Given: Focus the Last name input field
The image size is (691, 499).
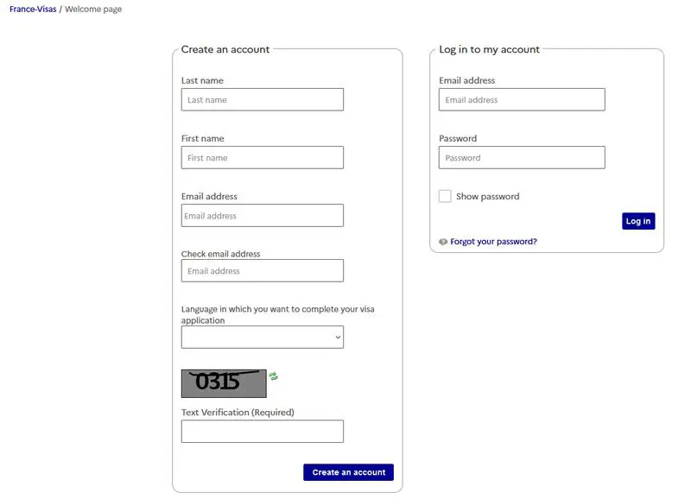Looking at the screenshot, I should tap(263, 100).
